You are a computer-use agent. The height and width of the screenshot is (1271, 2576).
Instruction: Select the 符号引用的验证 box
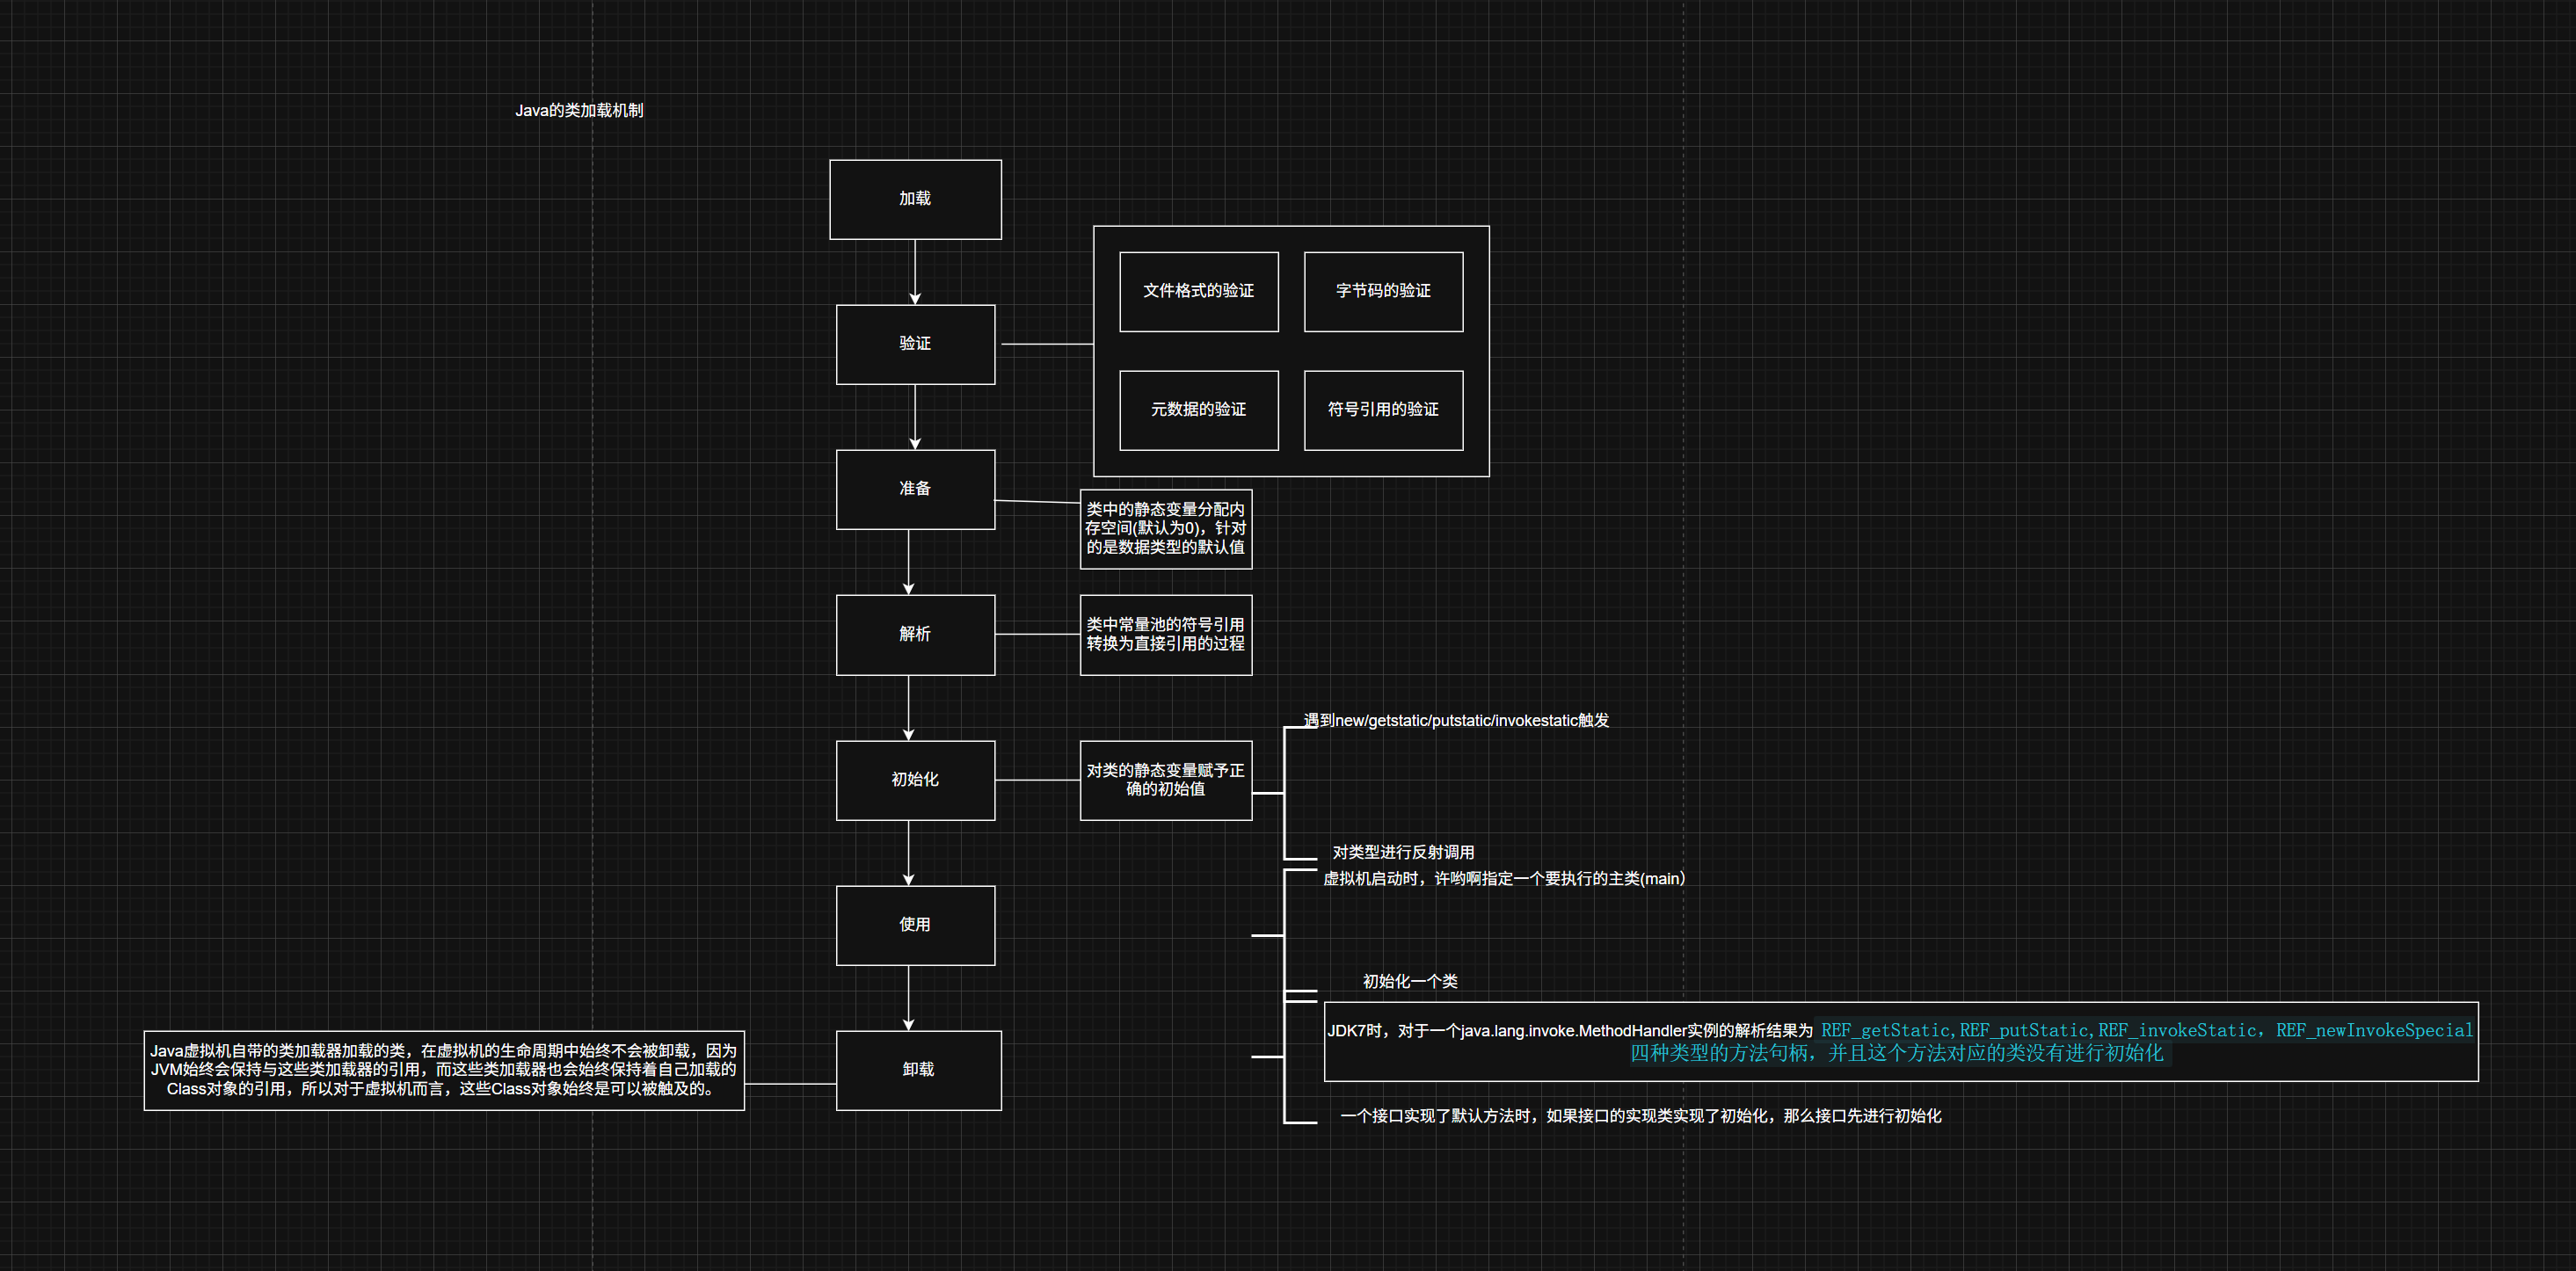1383,410
